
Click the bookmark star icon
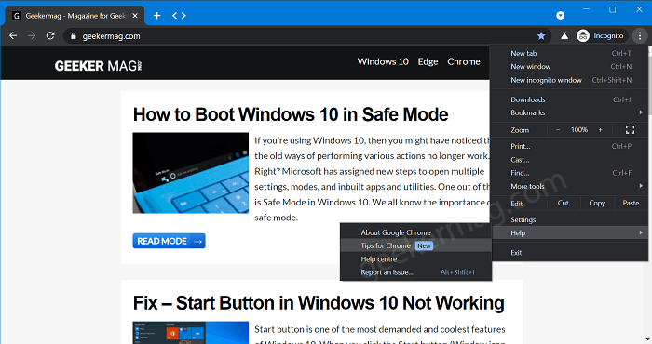pyautogui.click(x=541, y=35)
